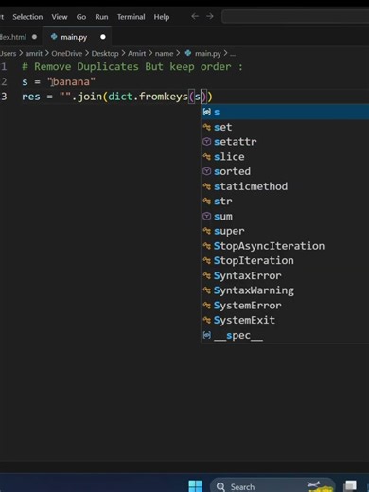Click the class icon beside 'set'
Image resolution: width=369 pixels, height=492 pixels.
pos(207,127)
